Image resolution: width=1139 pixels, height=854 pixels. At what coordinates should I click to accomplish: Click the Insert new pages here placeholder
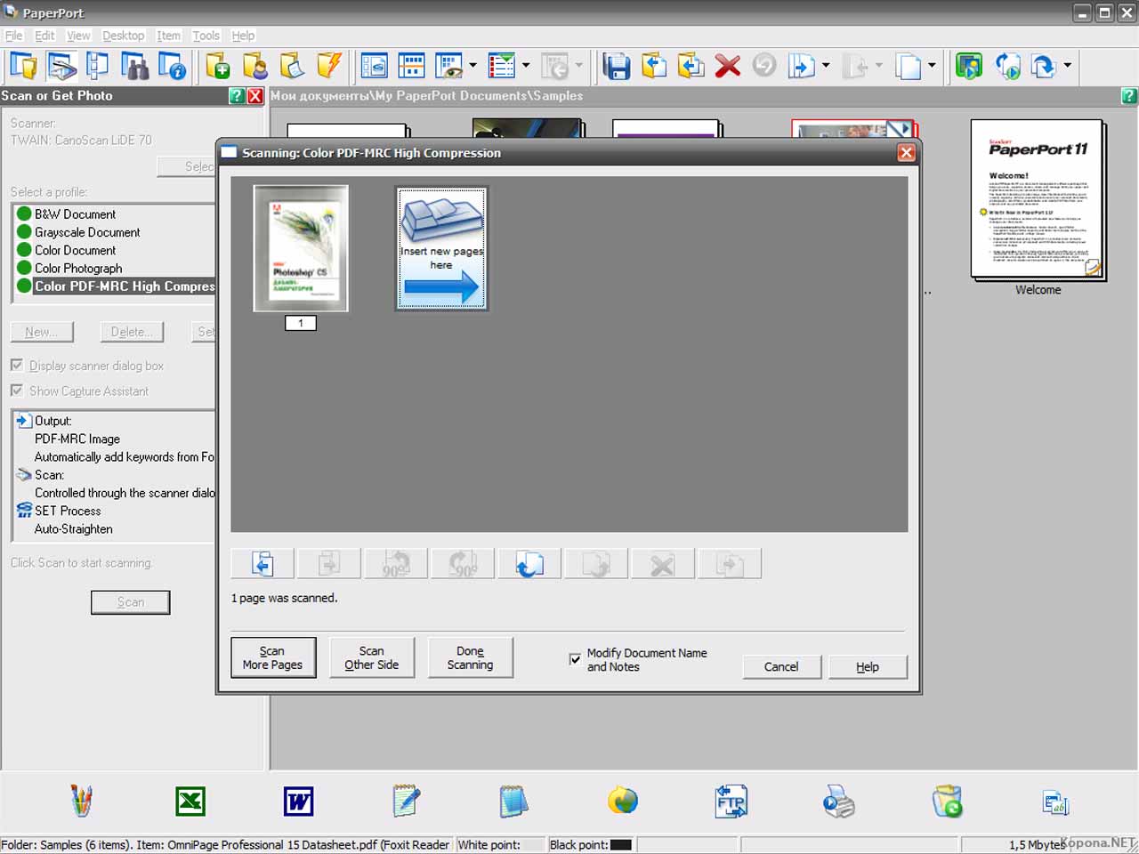click(x=441, y=248)
